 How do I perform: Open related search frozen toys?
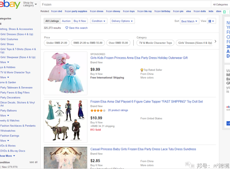tap(129, 11)
